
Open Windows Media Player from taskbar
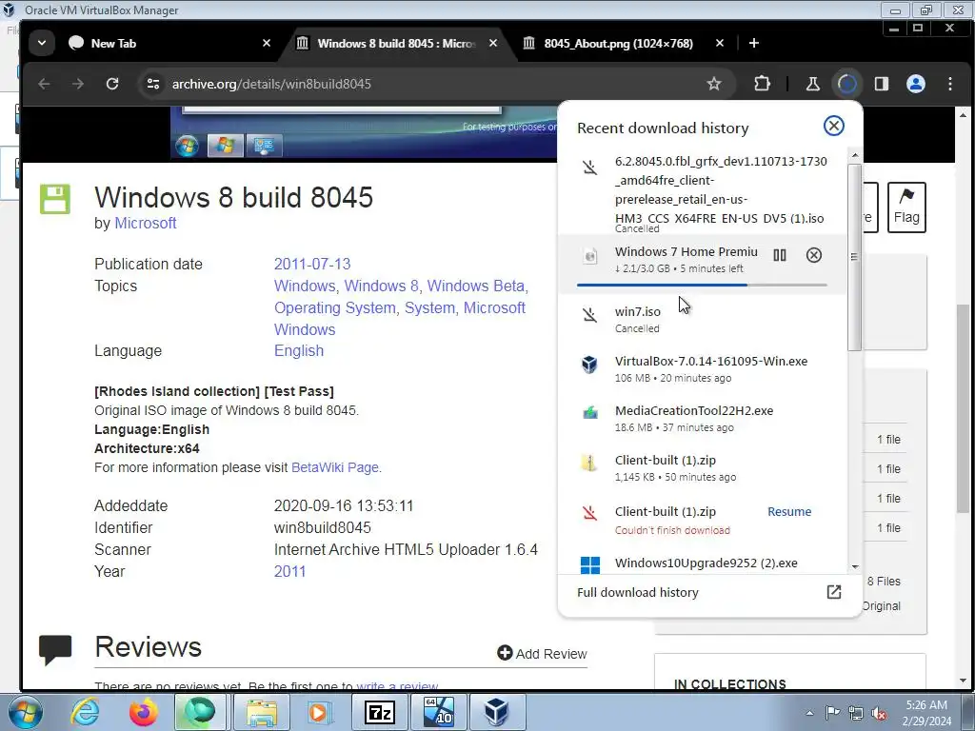tap(319, 712)
